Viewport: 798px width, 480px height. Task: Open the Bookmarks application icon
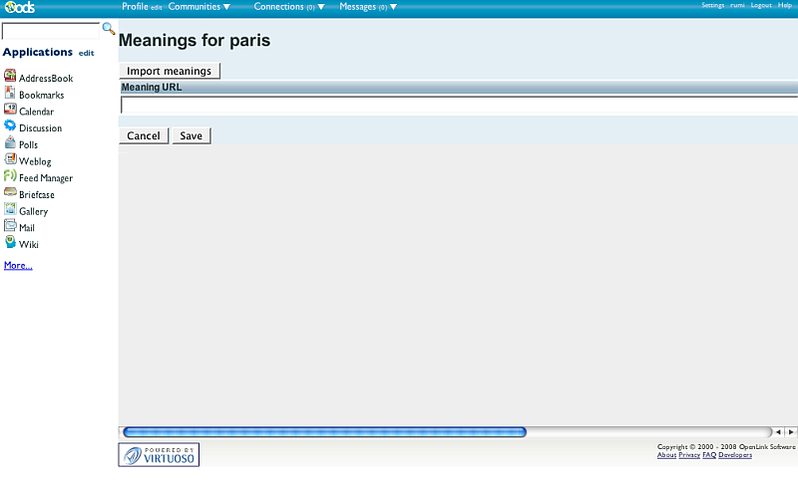(x=10, y=94)
